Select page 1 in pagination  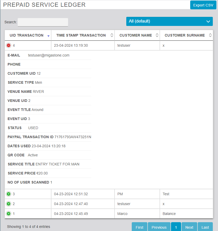pyautogui.click(x=176, y=227)
